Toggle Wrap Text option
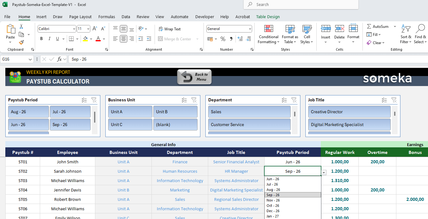The width and height of the screenshot is (428, 219). (170, 29)
